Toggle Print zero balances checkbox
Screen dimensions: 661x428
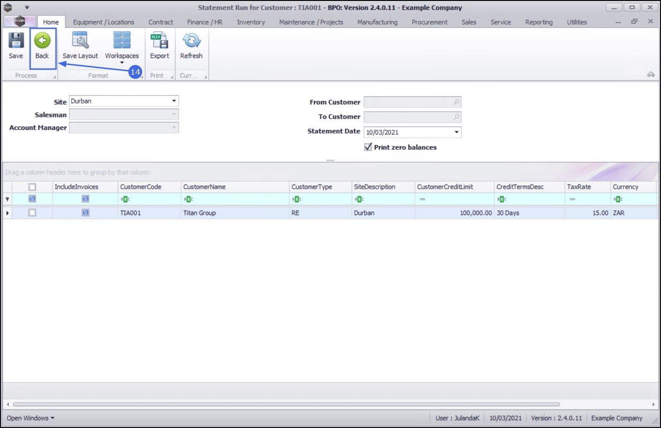[x=368, y=147]
